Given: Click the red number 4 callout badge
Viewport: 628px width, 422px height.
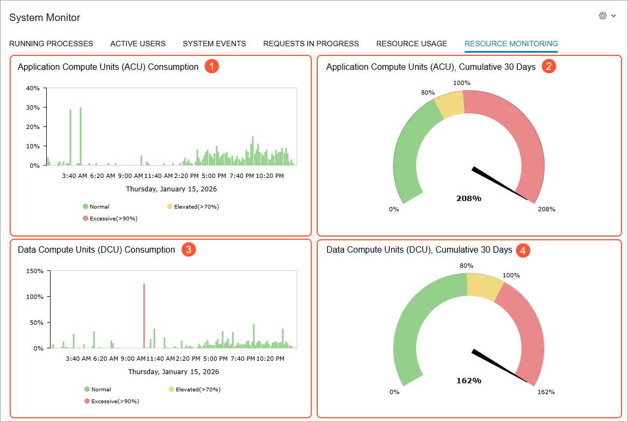Looking at the screenshot, I should [x=523, y=251].
